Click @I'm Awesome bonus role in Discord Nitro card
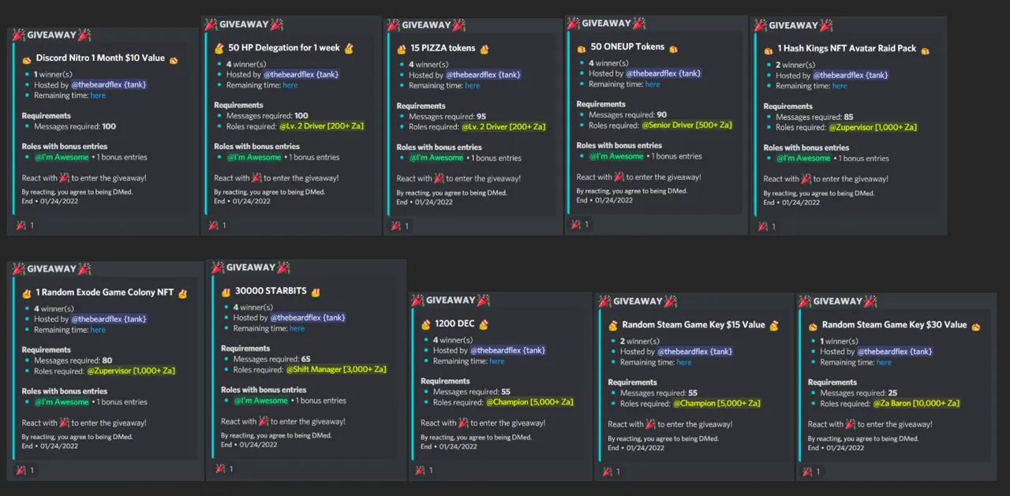 [61, 158]
